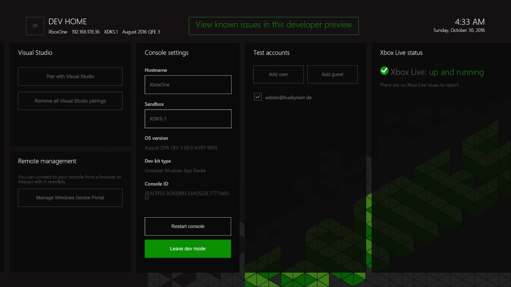
Task: Click the Test accounts panel heading
Action: 271,53
